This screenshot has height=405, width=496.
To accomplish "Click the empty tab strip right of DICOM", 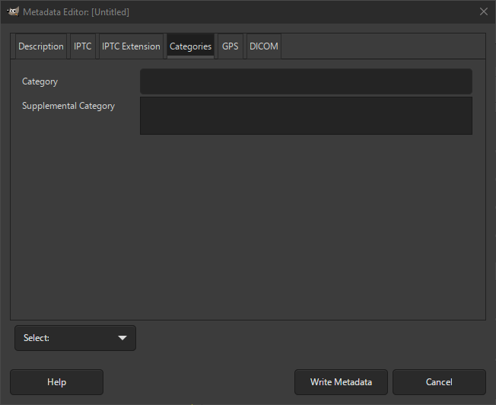I will (380, 46).
